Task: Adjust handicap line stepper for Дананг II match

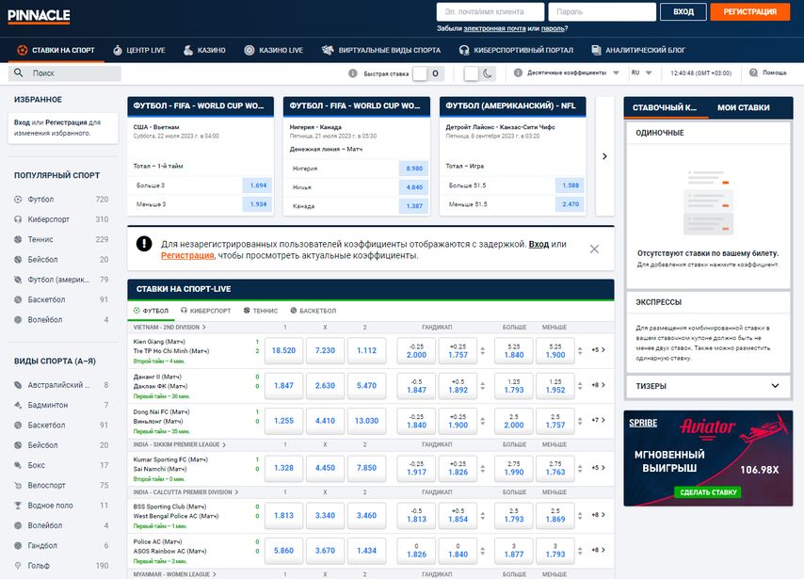Action: coord(483,386)
